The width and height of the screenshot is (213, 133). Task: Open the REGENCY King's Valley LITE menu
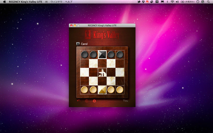pyautogui.click(x=26, y=2)
